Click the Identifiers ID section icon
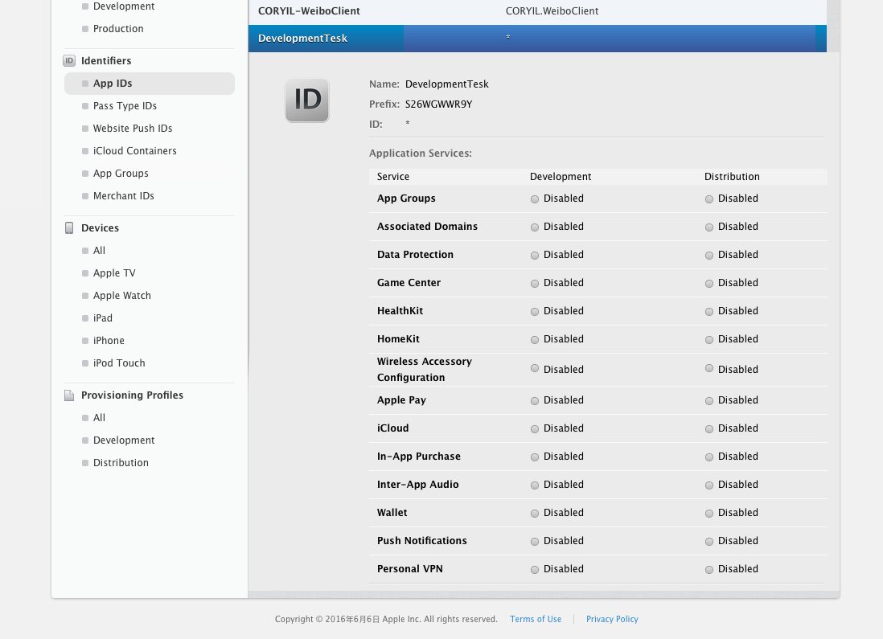The height and width of the screenshot is (639, 883). 68,60
